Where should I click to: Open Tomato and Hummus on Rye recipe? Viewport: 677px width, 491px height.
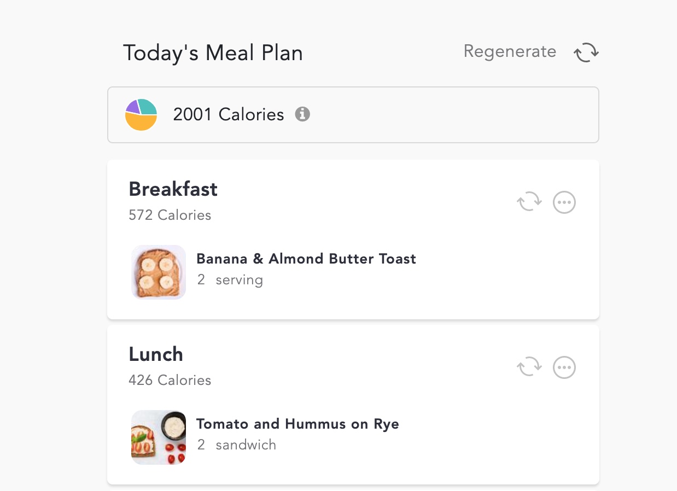tap(297, 424)
